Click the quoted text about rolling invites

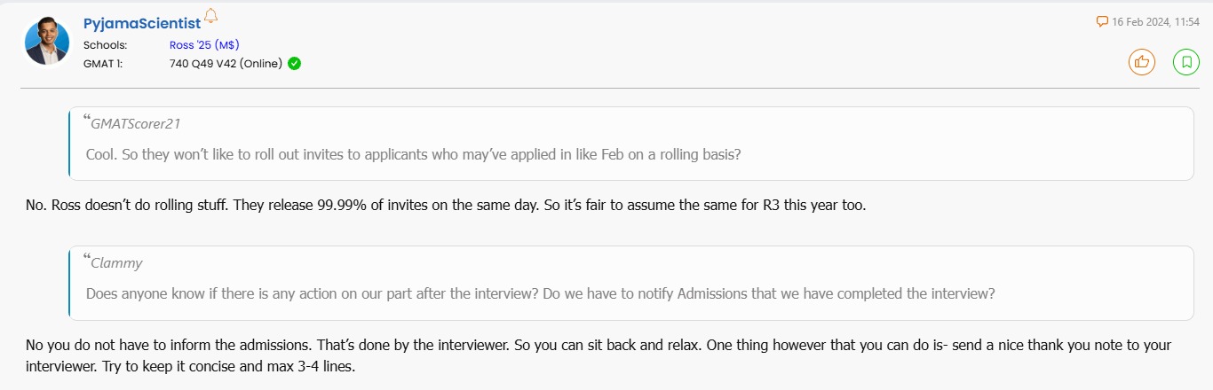(413, 153)
